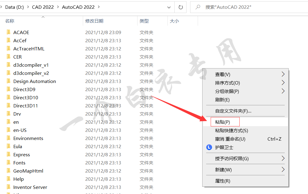The image size is (308, 194).
Task: Click the Design Automation folder icon
Action: coord(8,81)
